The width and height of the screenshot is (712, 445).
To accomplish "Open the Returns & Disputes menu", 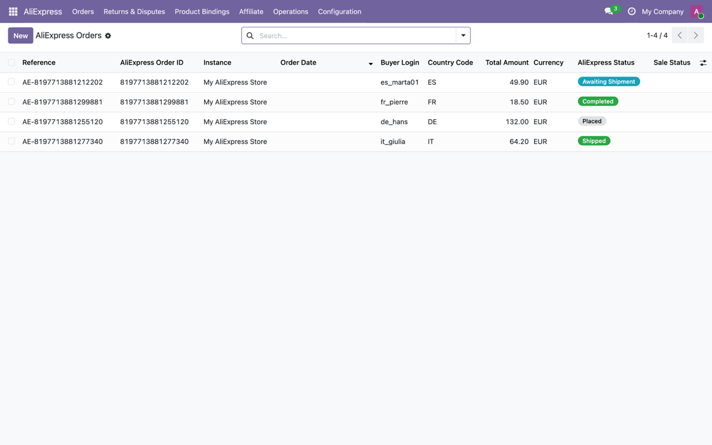I will (134, 11).
